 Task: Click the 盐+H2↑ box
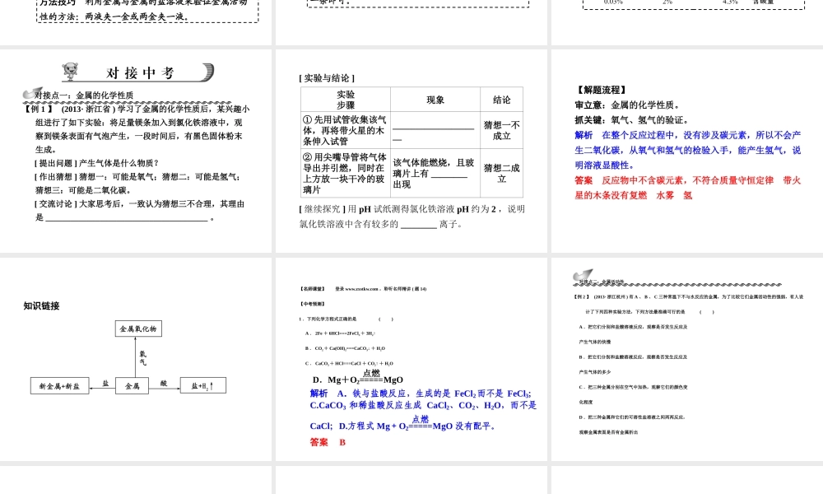(203, 386)
